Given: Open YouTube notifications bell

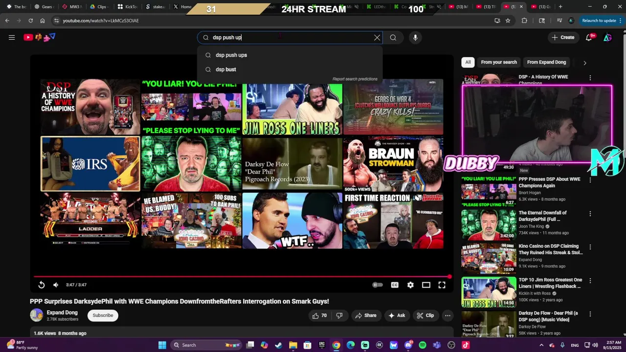Looking at the screenshot, I should (589, 37).
